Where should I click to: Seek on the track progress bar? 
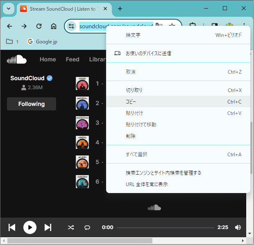pyautogui.click(x=166, y=228)
